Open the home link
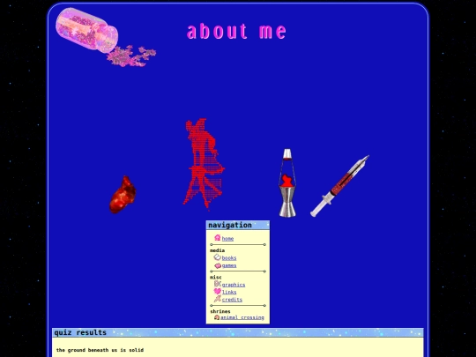The height and width of the screenshot is (357, 476). pos(227,239)
